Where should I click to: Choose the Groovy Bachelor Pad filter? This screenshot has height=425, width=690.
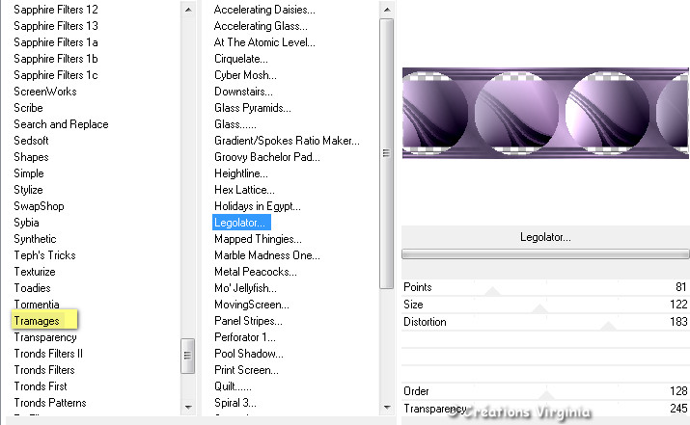tap(267, 157)
